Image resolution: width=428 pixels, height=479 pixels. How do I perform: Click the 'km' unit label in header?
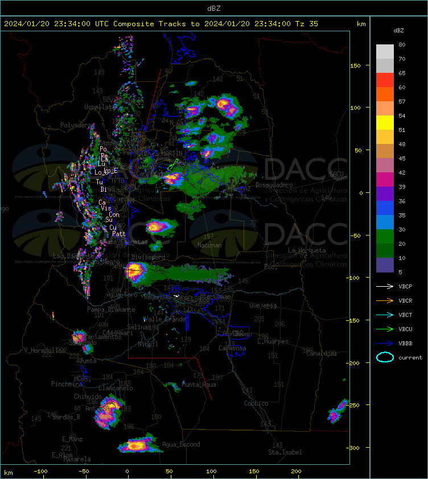tap(361, 24)
